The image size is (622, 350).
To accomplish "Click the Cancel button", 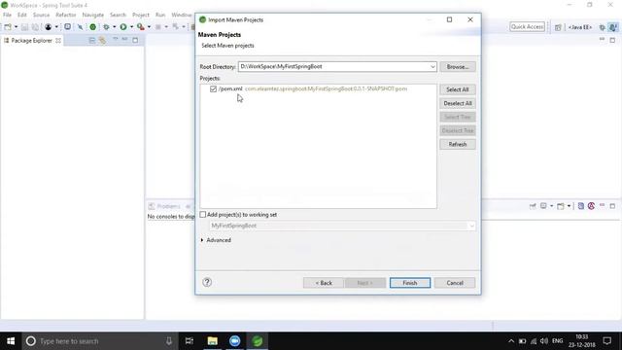I will (455, 283).
